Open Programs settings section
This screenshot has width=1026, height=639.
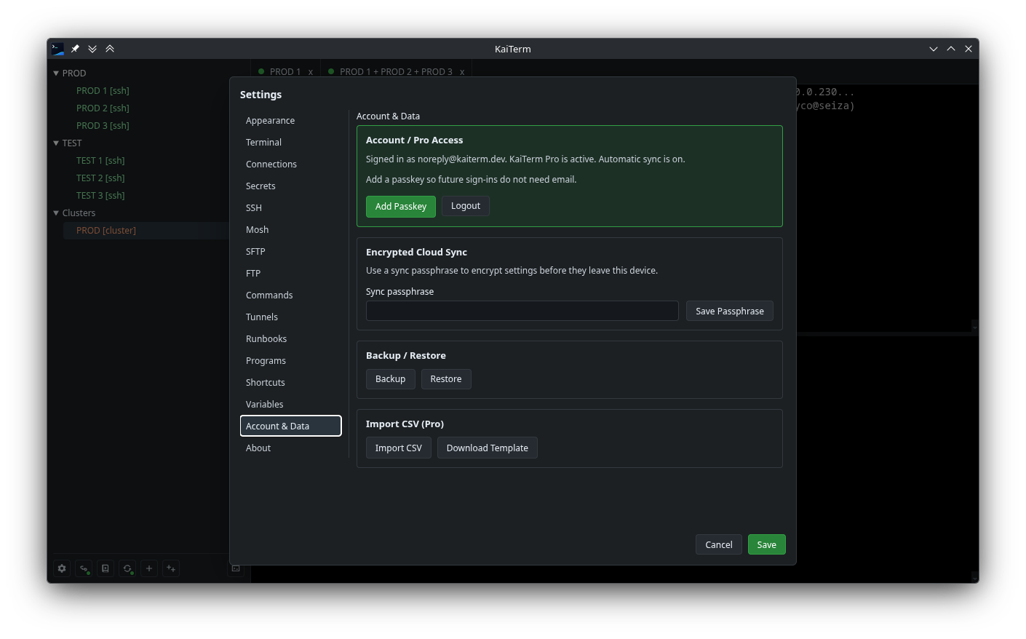[290, 361]
